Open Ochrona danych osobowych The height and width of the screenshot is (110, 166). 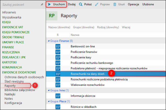click(x=24, y=77)
